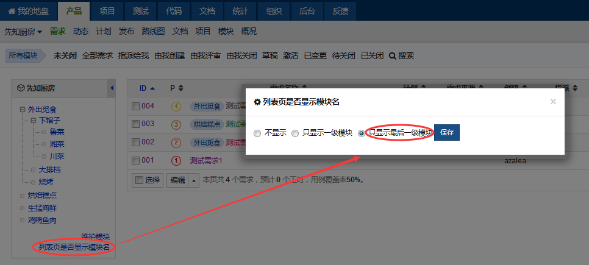589x265 pixels.
Task: Open 我的地盘 home tab
Action: pyautogui.click(x=29, y=11)
